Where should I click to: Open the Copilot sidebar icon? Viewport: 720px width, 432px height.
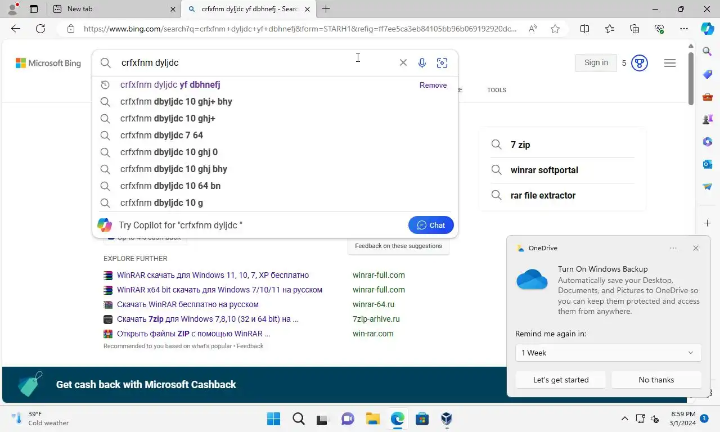click(x=708, y=29)
